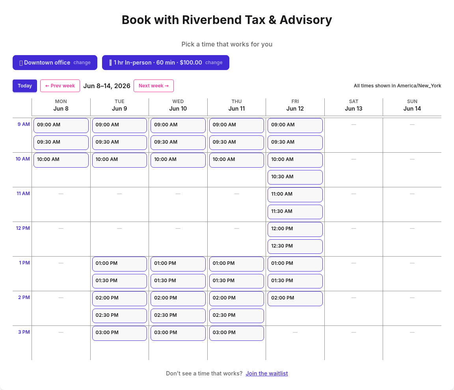454x390 pixels.
Task: Reserve Thursday Jun 11 10:00 AM slot
Action: click(x=236, y=160)
